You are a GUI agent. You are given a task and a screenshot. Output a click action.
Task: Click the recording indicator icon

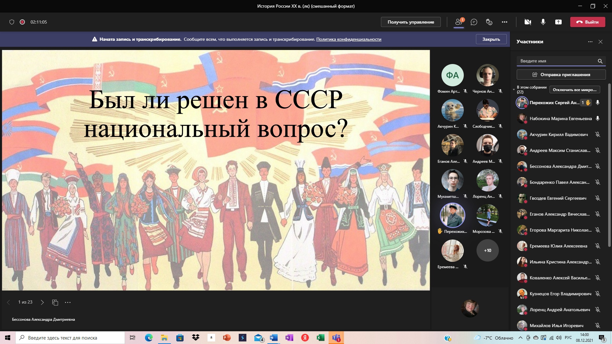(x=22, y=22)
